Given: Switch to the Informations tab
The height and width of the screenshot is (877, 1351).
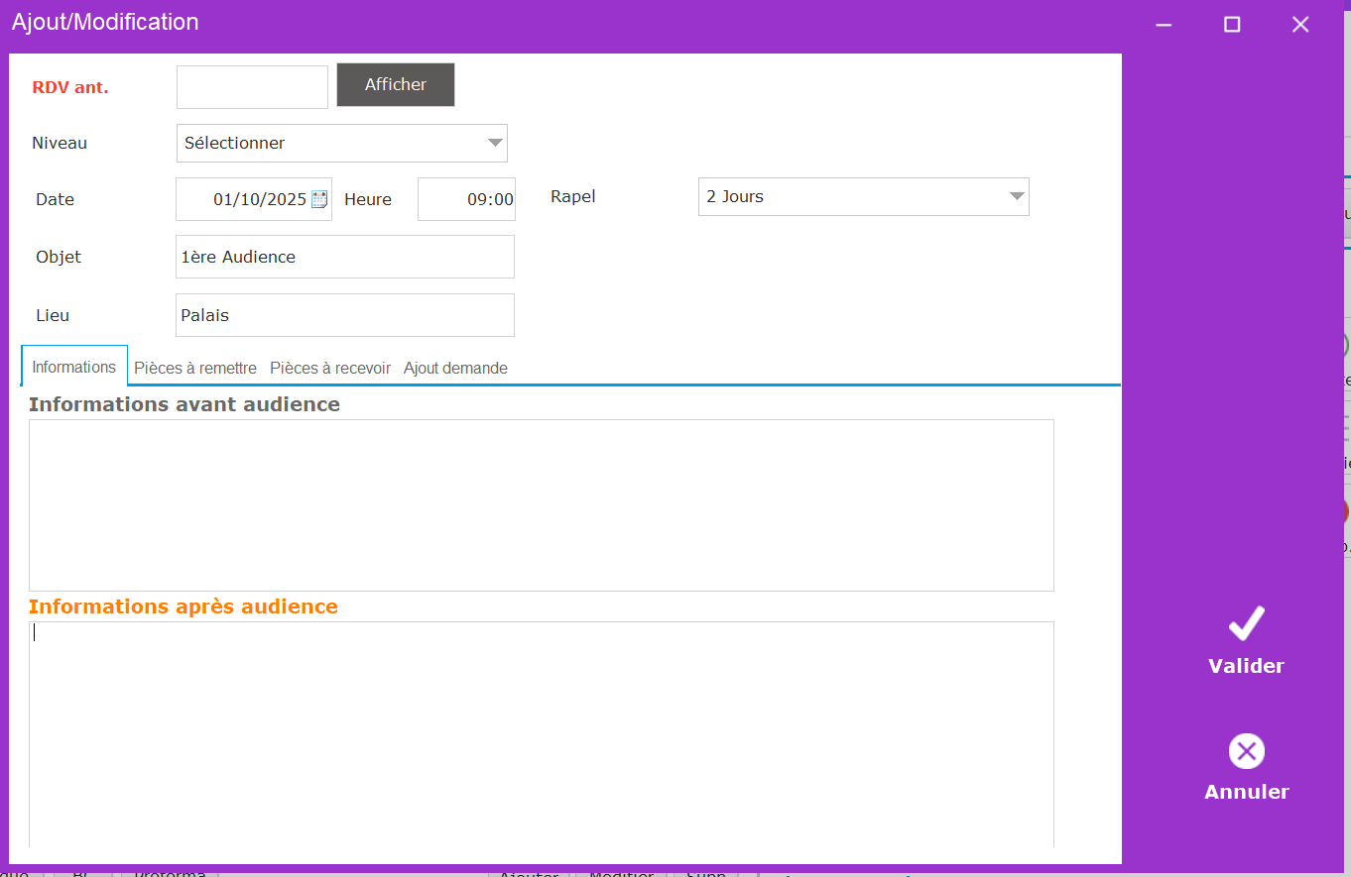Looking at the screenshot, I should point(74,367).
